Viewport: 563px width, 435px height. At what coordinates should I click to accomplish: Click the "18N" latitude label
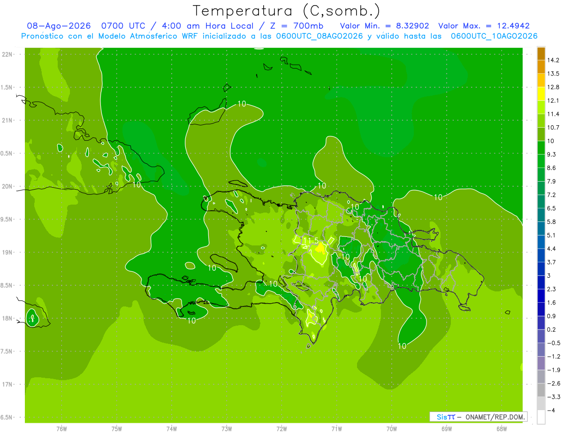[8, 319]
